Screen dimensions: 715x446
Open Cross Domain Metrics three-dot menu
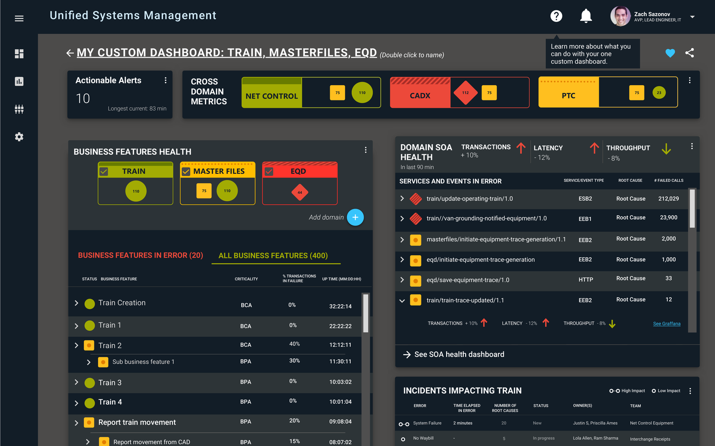689,80
